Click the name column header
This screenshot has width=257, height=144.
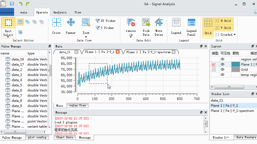tap(13, 53)
